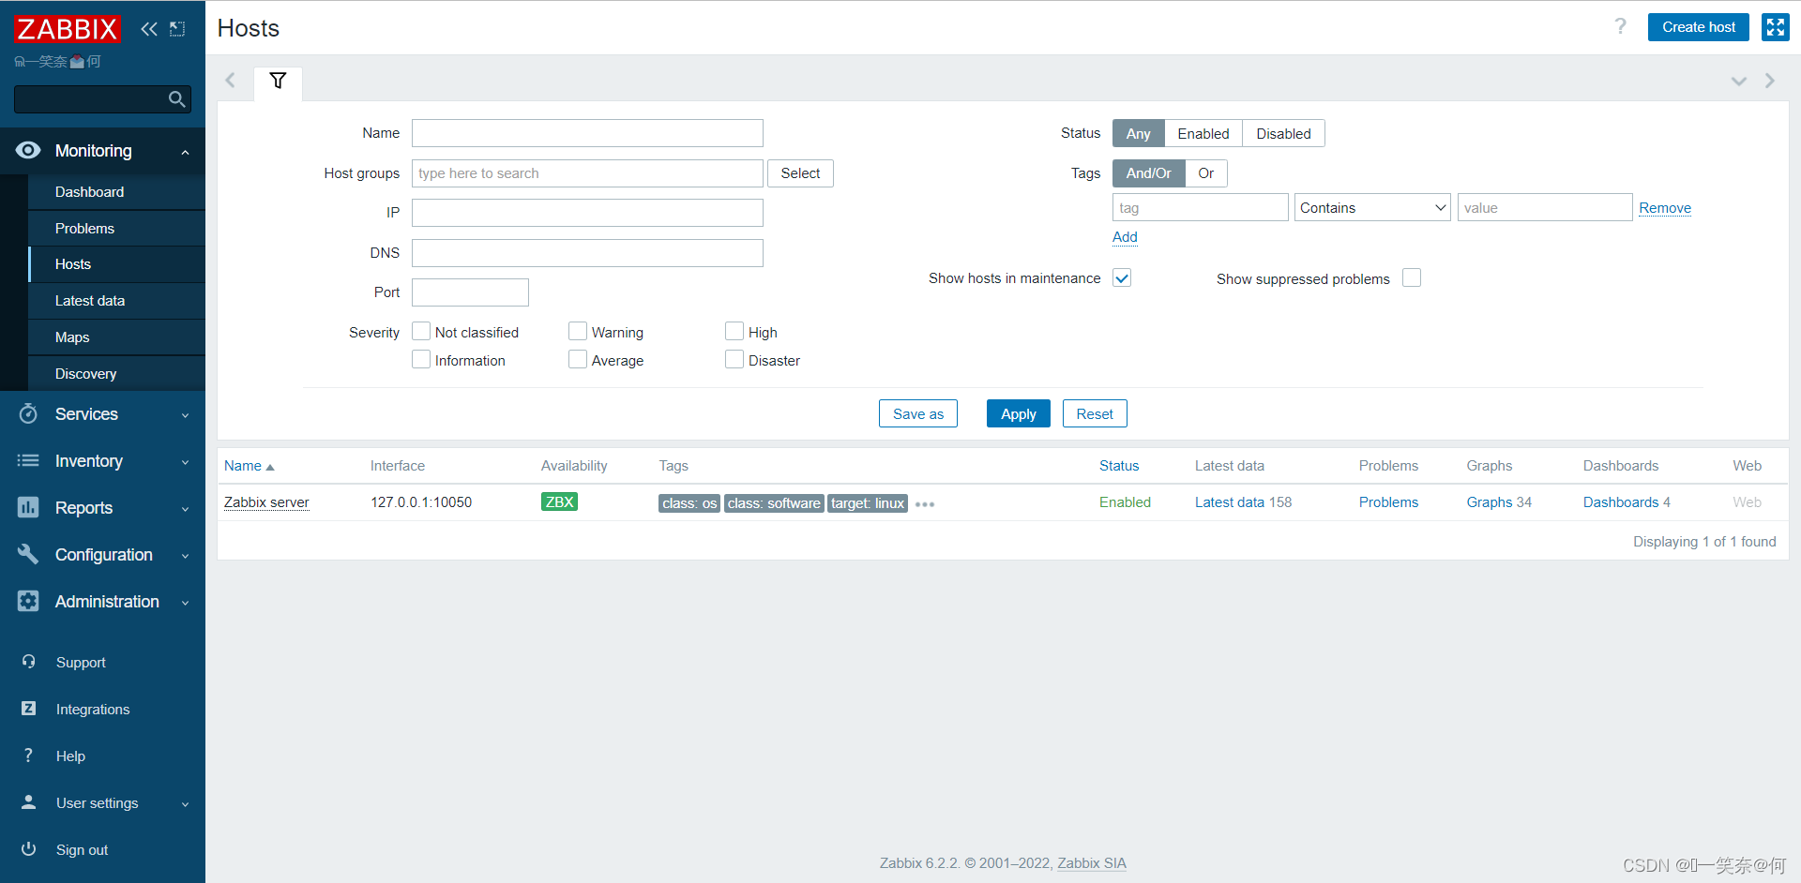Click the Save as button
Image resolution: width=1801 pixels, height=883 pixels.
coord(917,413)
